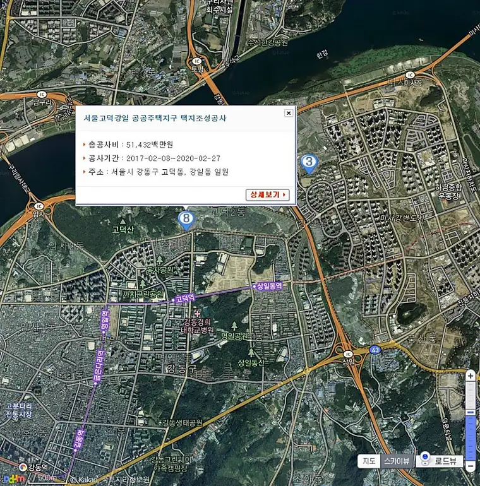Click the 하남종합운동장 label
The height and width of the screenshot is (486, 480).
click(x=448, y=191)
